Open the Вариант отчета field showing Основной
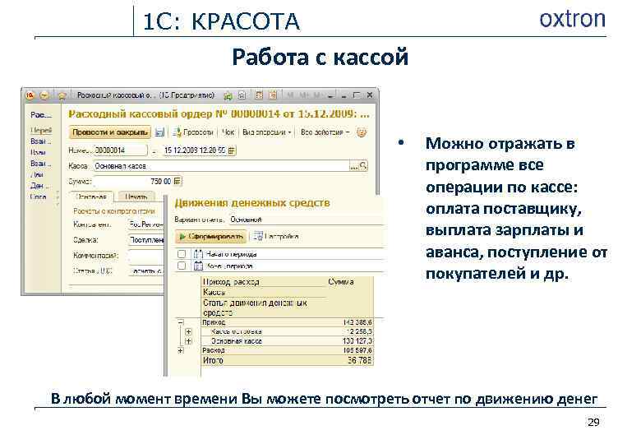This screenshot has height=444, width=641. 306,220
